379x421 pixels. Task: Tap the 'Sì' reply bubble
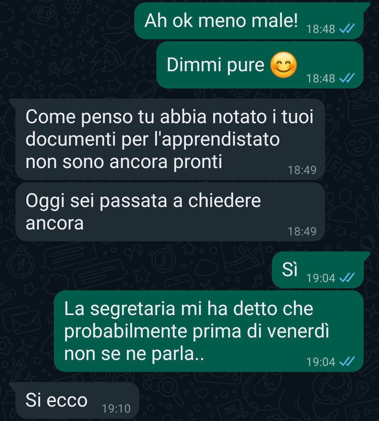(318, 270)
